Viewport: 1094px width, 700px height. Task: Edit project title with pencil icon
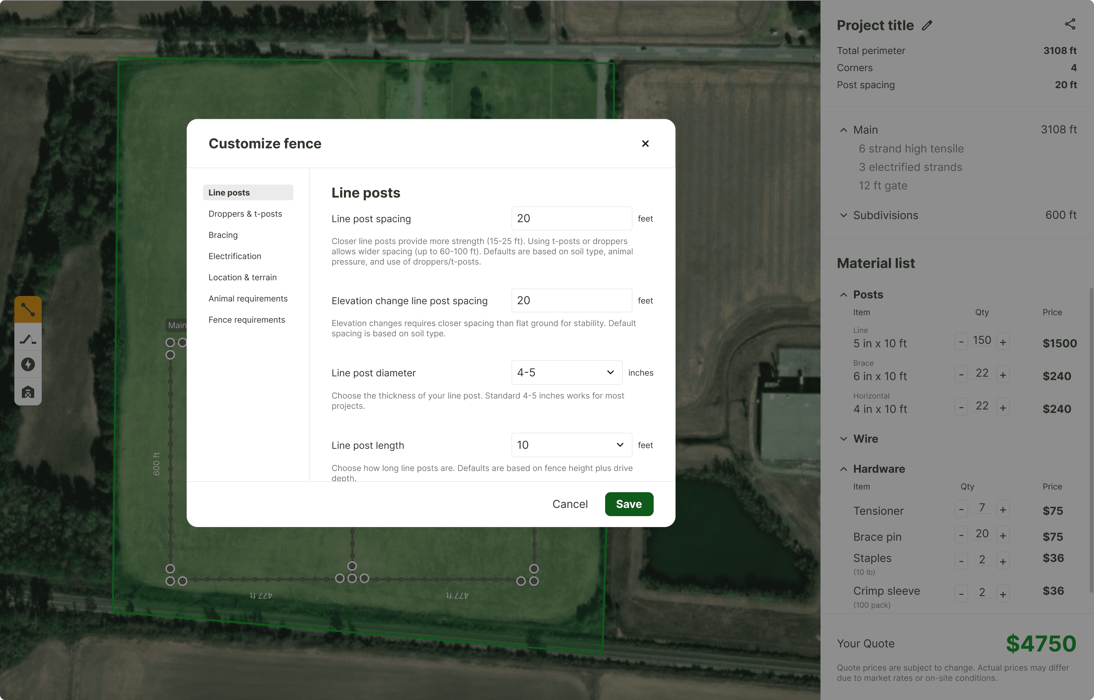(x=927, y=25)
